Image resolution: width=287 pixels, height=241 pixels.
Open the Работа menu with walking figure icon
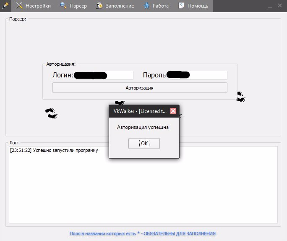[156, 6]
